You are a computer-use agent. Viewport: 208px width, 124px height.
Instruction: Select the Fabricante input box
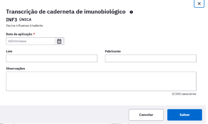151,58
